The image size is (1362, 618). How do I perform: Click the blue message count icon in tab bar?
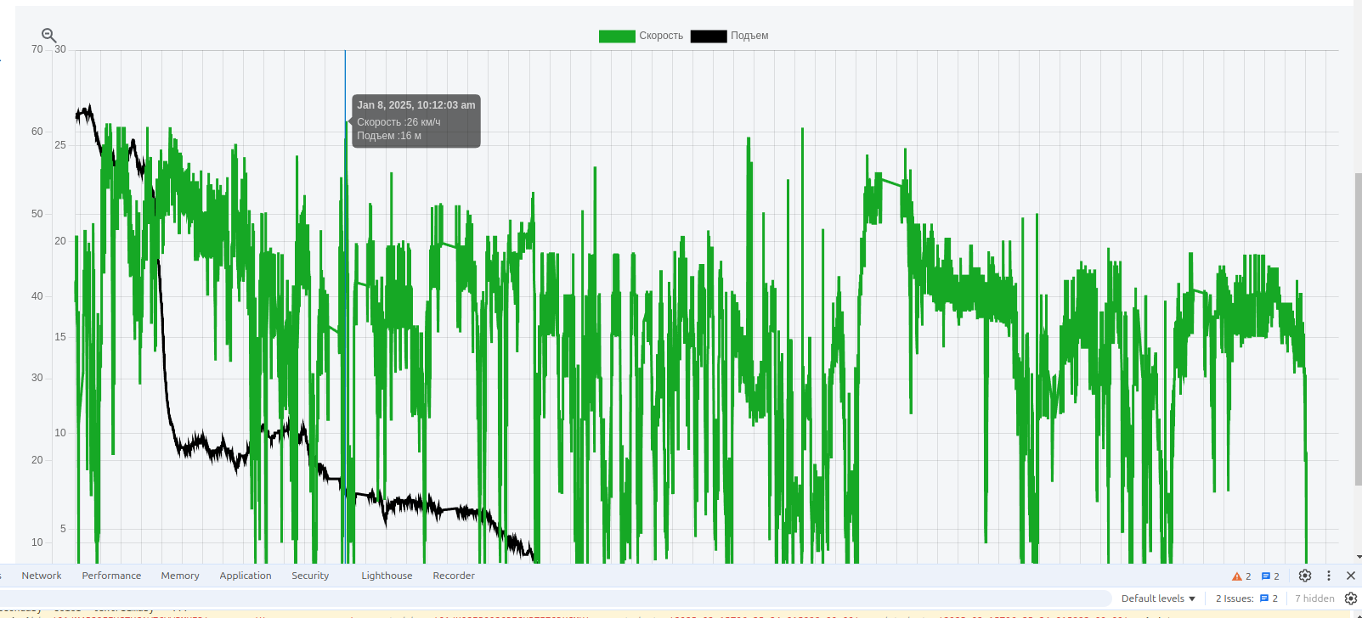click(x=1266, y=576)
